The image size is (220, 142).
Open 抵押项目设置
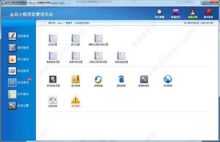(76, 57)
